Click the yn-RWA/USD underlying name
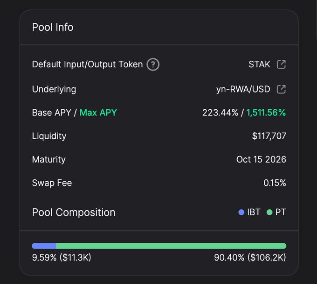The width and height of the screenshot is (317, 284). 243,89
